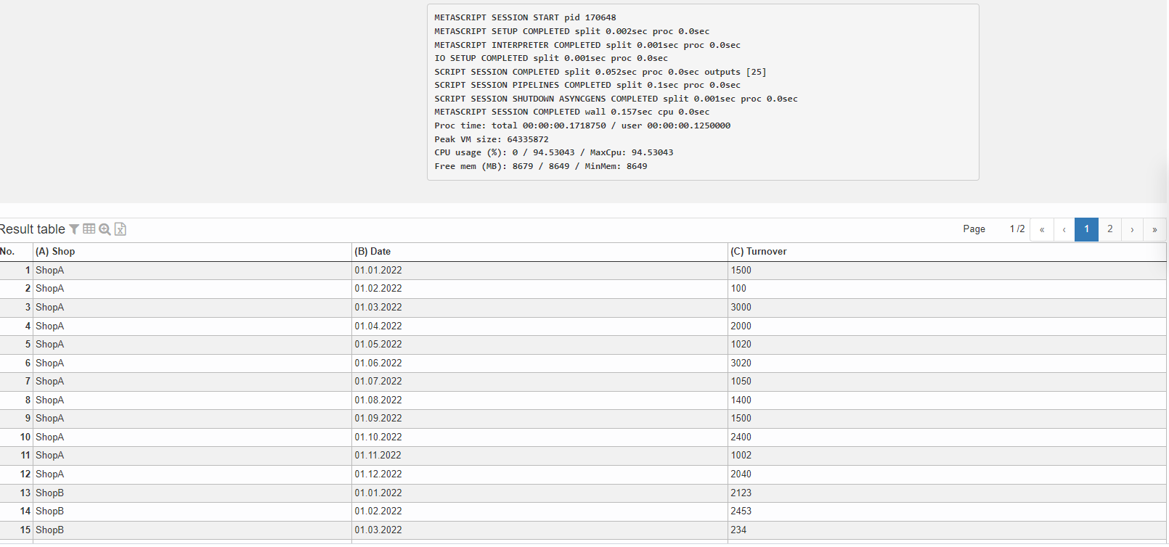This screenshot has width=1169, height=547.
Task: Click log line METASCRIPT SESSION START pid
Action: tap(525, 17)
